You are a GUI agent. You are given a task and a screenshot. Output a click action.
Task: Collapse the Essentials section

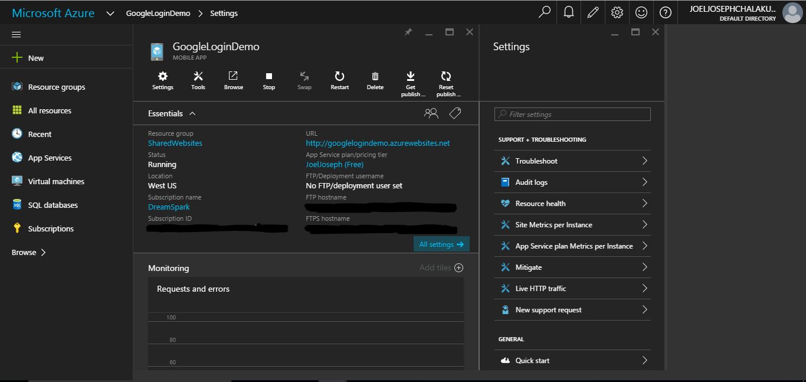click(192, 113)
